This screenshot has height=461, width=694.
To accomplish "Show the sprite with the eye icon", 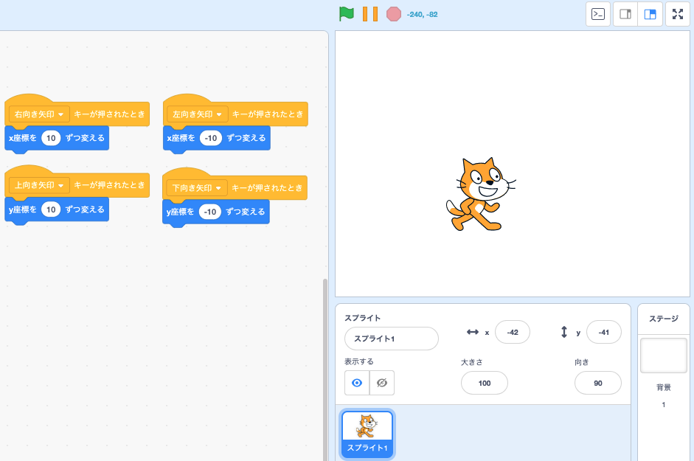I will (357, 383).
